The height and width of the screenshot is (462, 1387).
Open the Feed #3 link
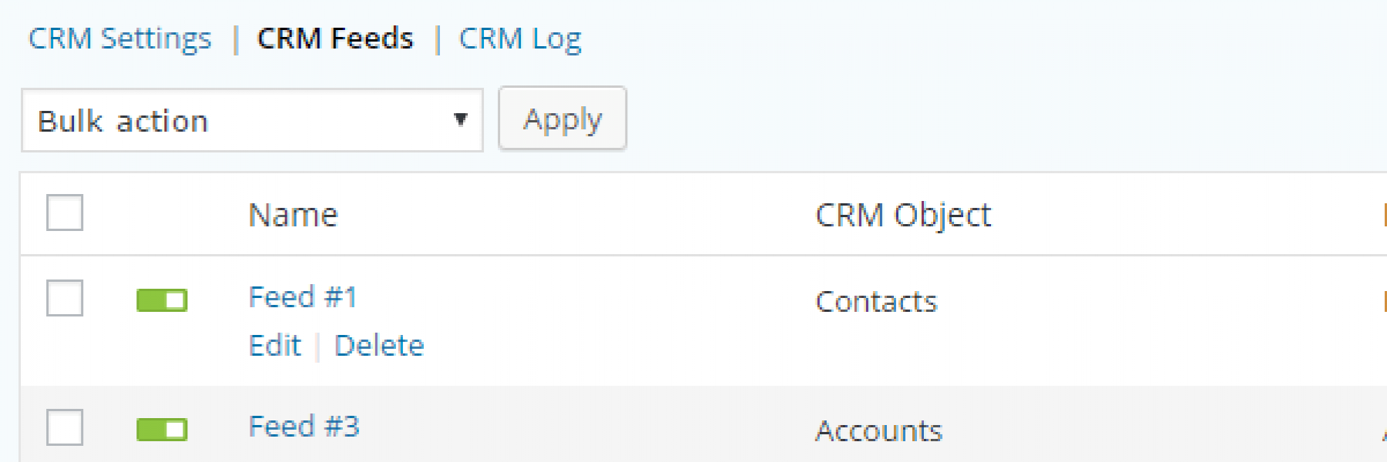[x=304, y=427]
